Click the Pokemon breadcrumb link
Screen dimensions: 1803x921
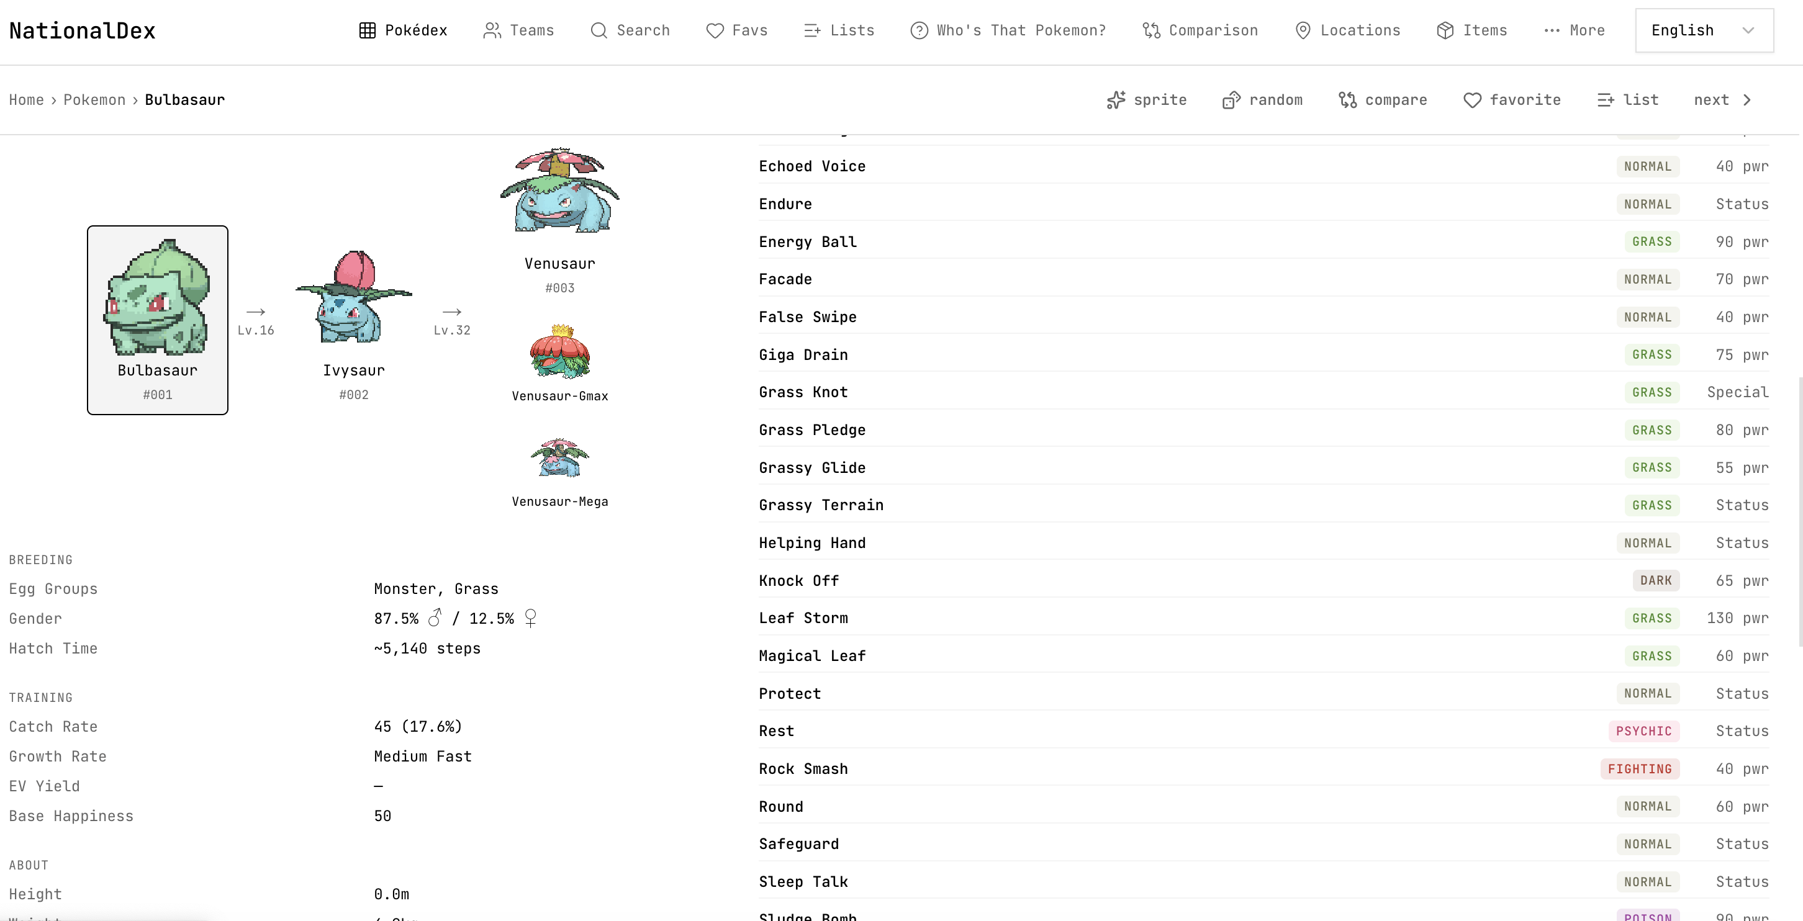tap(94, 100)
